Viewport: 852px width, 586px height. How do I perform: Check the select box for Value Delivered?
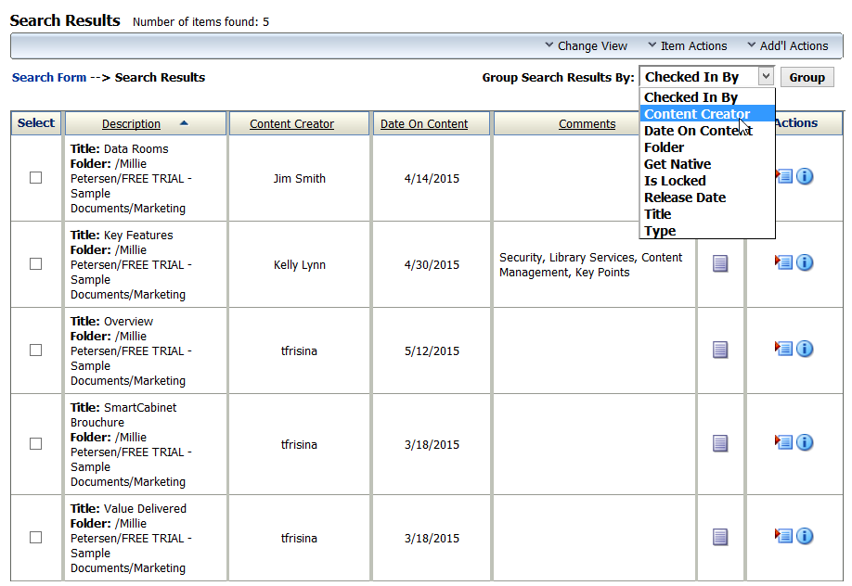(x=35, y=537)
